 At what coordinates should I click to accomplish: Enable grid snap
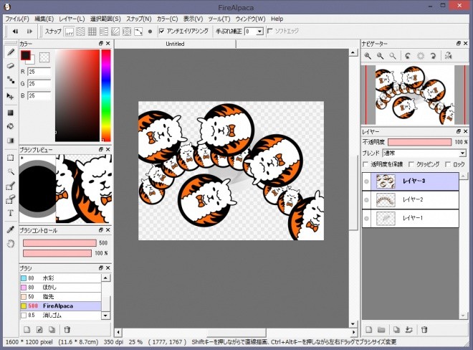[92, 32]
